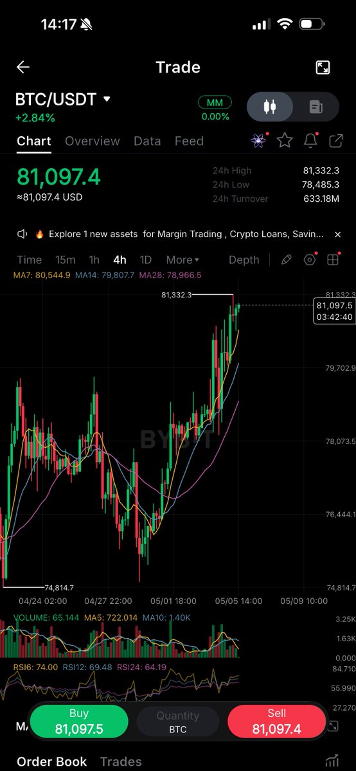Tap the 24h High value 81,332.3

pos(321,171)
